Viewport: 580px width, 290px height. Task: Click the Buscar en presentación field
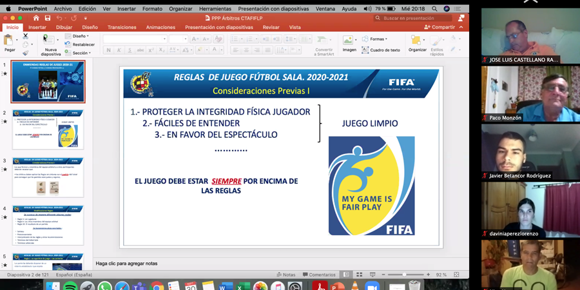(x=413, y=18)
